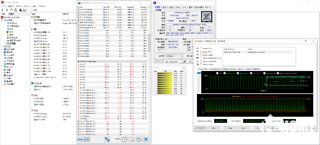Enable Stress cache checkbox
The width and height of the screenshot is (320, 145).
pos(201,55)
